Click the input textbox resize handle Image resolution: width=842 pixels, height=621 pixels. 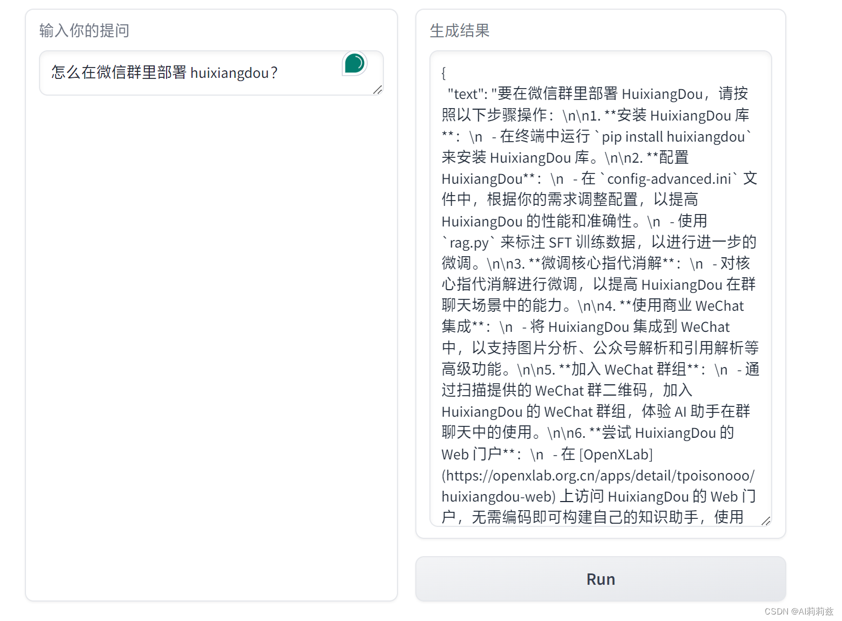[x=377, y=90]
